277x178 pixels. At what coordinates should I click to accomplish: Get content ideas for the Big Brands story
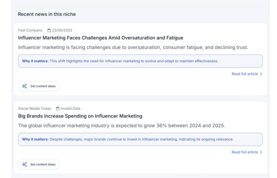click(x=39, y=164)
